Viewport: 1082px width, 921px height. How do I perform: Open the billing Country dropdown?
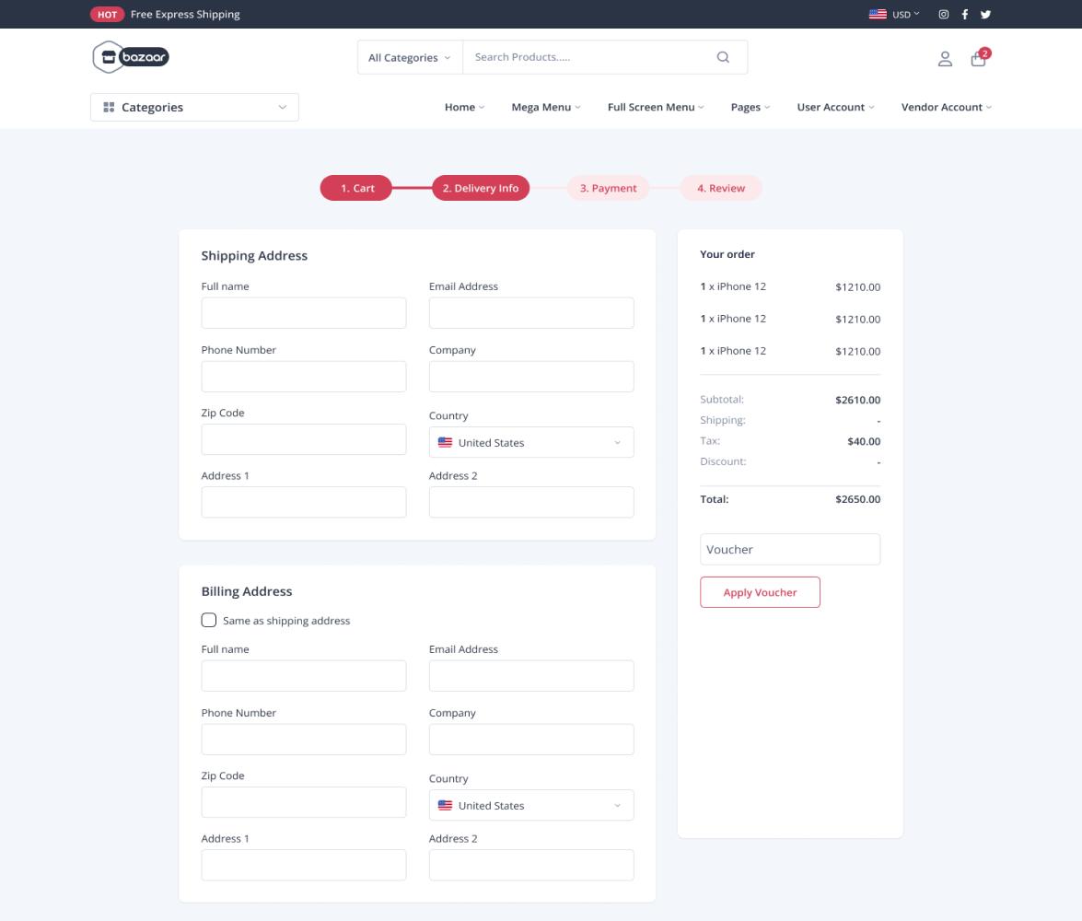[x=531, y=805]
